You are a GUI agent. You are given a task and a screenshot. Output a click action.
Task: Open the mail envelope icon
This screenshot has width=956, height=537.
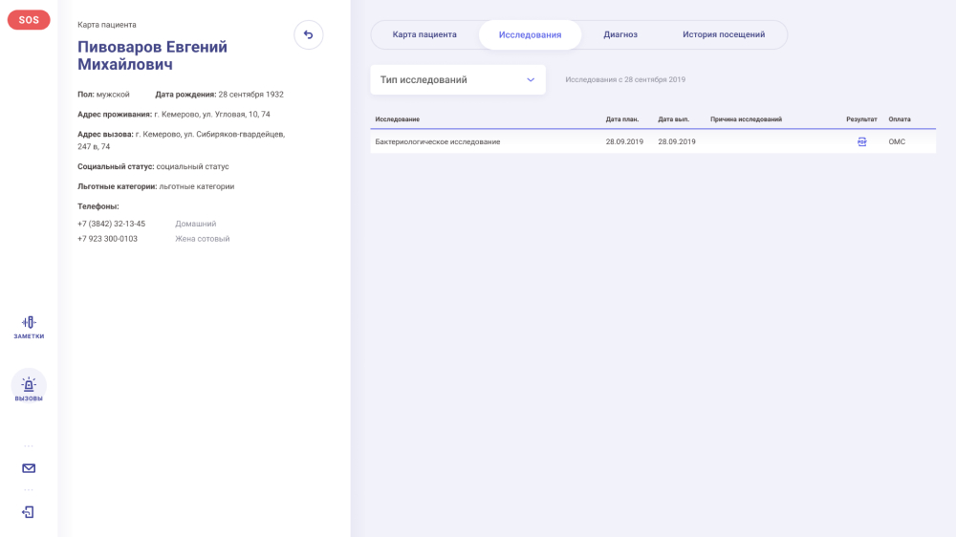(29, 468)
